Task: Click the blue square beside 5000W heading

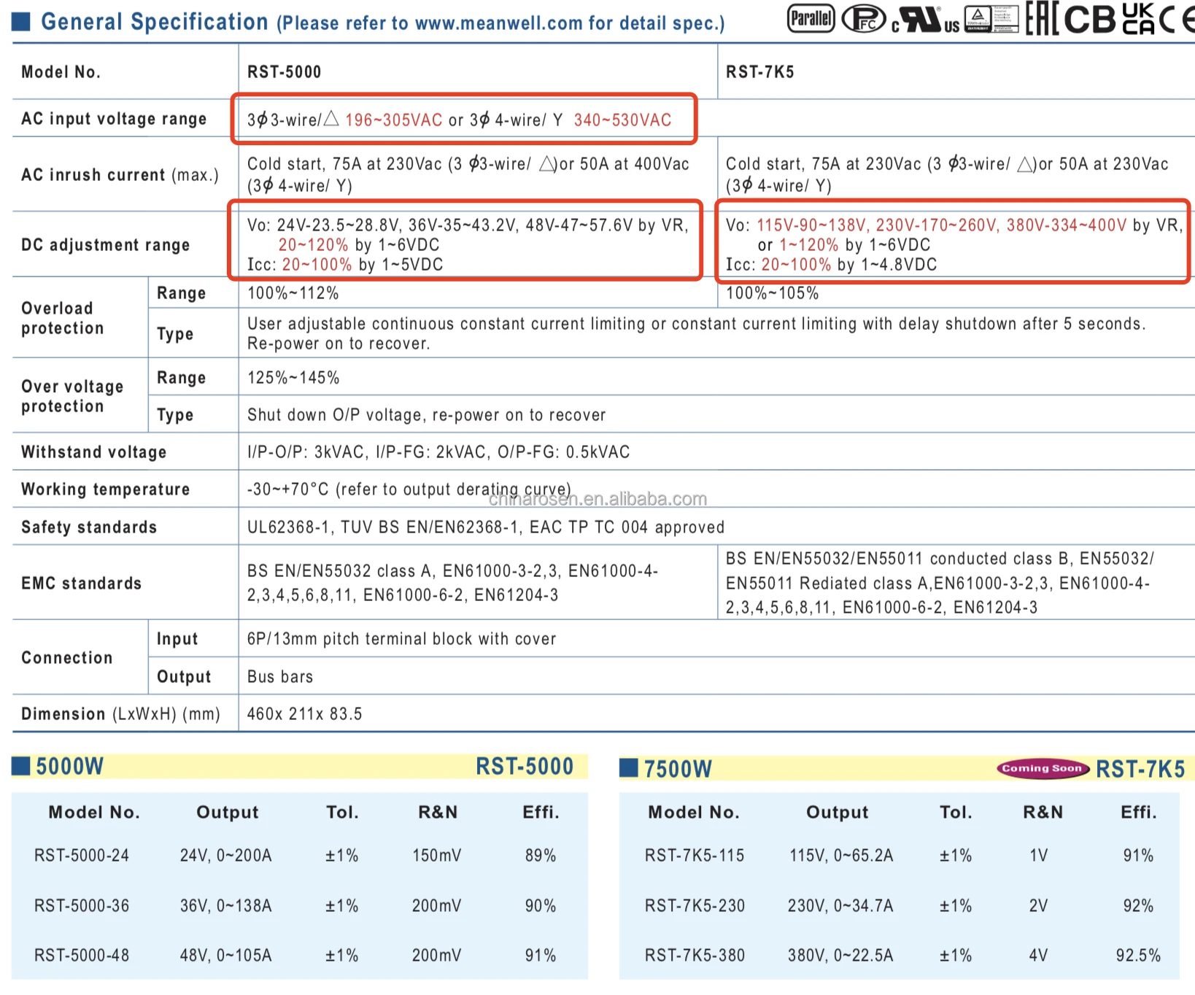Action: coord(21,766)
